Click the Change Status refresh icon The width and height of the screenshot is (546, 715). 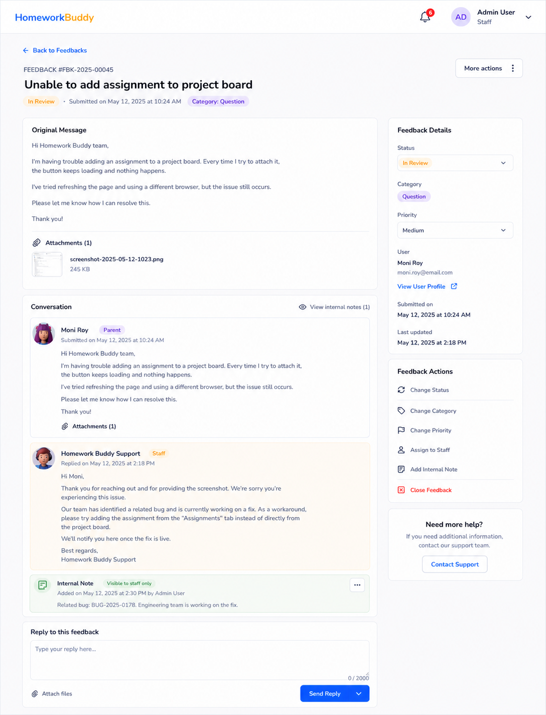click(x=401, y=390)
